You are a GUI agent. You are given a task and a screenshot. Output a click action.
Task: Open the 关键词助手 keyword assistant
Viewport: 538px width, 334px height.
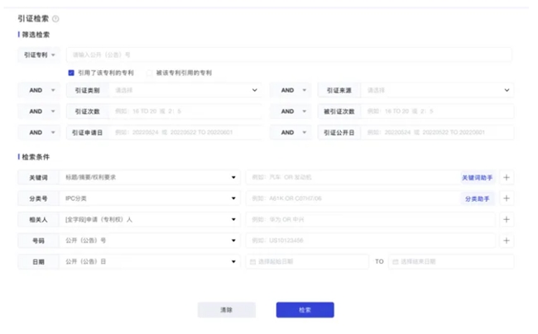pyautogui.click(x=477, y=177)
